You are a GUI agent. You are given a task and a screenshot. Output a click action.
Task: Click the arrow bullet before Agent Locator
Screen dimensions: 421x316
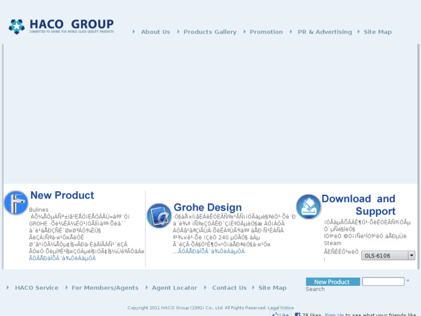147,288
